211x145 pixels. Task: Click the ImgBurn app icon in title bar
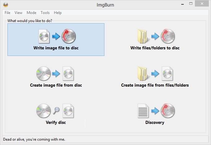(6, 5)
